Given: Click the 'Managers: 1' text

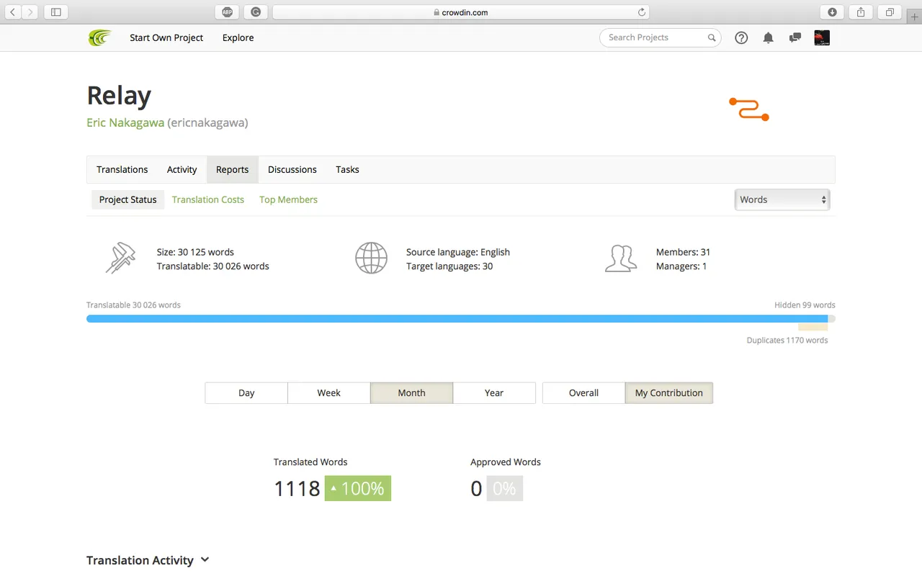Looking at the screenshot, I should 681,266.
